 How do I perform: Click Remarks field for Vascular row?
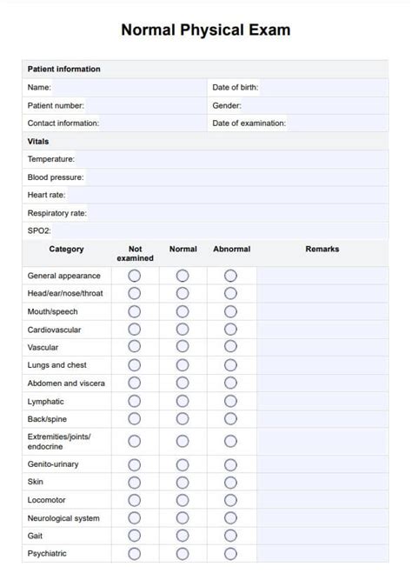[322, 347]
